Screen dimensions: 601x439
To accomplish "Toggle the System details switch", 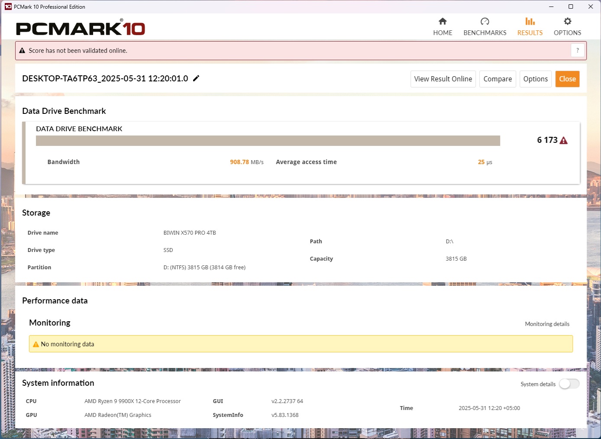I will tap(569, 384).
